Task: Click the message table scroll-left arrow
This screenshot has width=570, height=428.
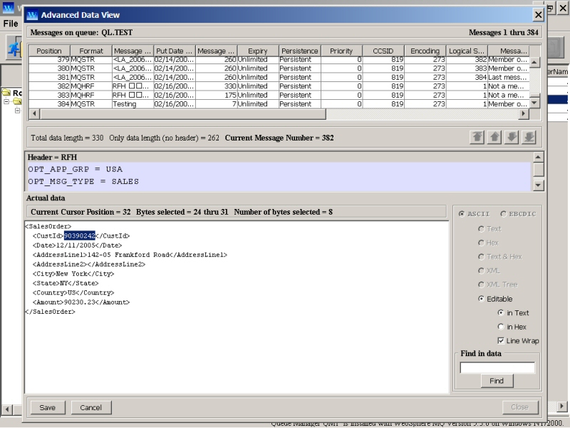Action: (x=34, y=114)
